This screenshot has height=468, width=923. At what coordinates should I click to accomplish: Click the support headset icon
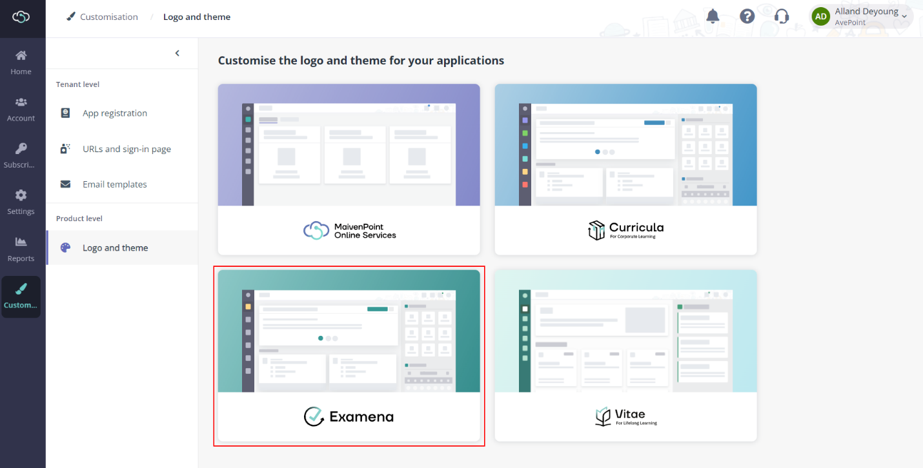tap(782, 16)
